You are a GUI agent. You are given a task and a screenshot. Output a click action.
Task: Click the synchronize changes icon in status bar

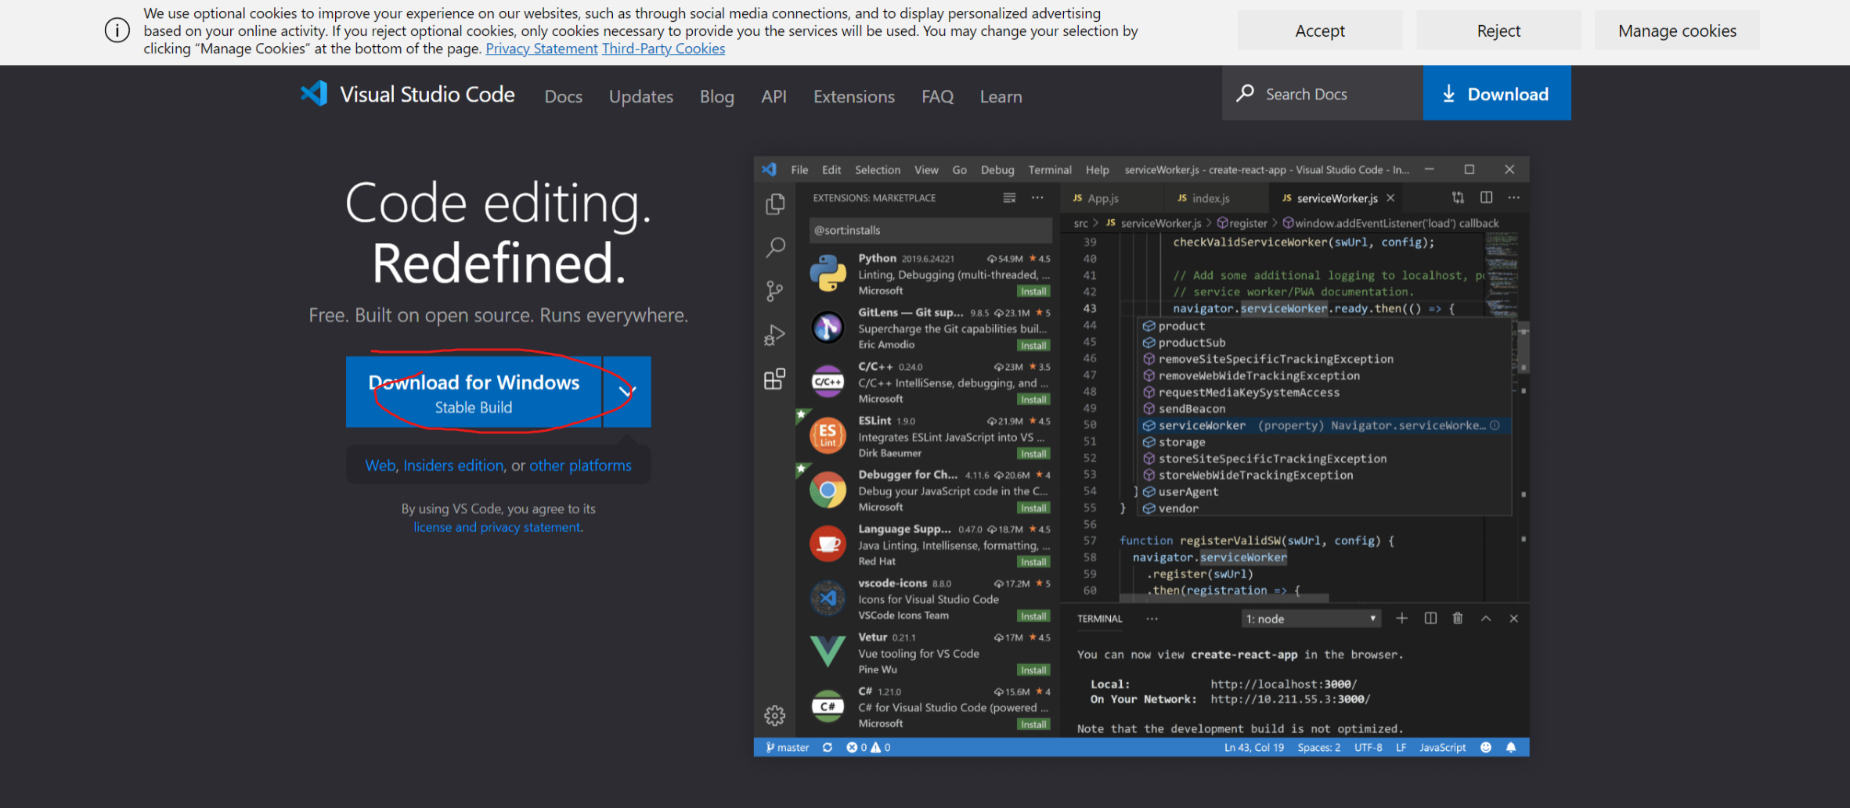point(828,748)
